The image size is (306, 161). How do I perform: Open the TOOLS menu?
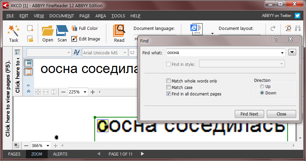pos(118,16)
